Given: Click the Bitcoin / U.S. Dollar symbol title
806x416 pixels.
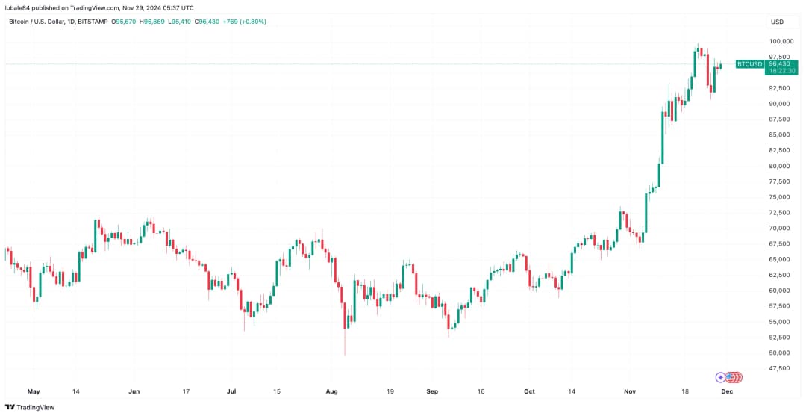Looking at the screenshot, I should (40, 22).
